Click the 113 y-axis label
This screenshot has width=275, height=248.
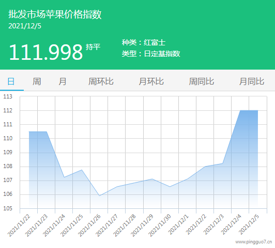pos(8,96)
